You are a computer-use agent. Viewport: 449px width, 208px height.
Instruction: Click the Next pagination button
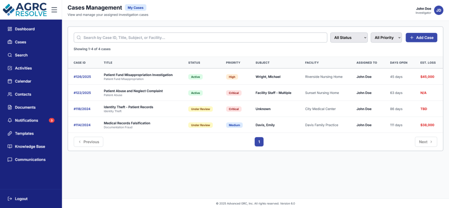(x=425, y=142)
